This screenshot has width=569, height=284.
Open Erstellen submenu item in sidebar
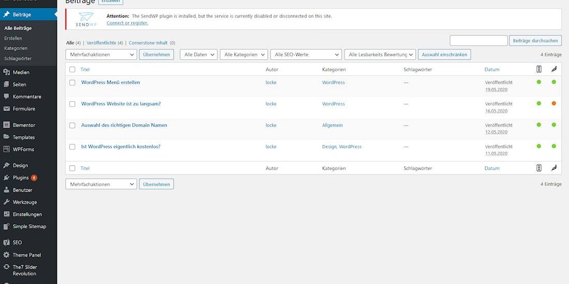pos(13,38)
